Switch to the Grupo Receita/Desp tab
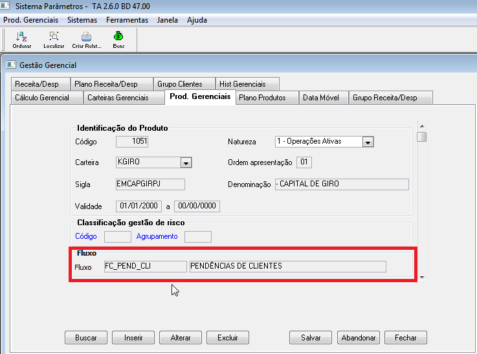The image size is (477, 354). [x=391, y=98]
